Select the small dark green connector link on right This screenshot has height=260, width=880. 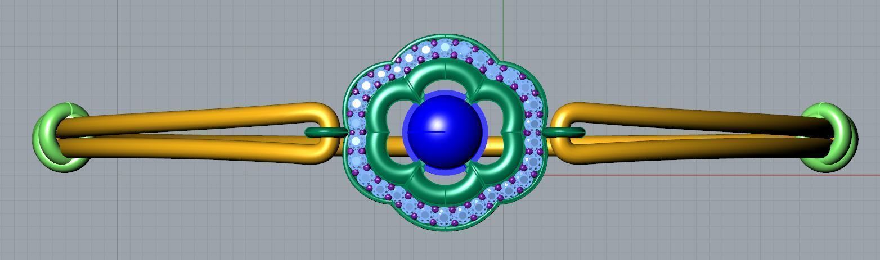pos(563,133)
